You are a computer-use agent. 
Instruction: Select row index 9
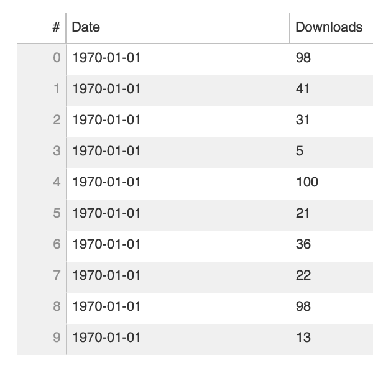[57, 338]
